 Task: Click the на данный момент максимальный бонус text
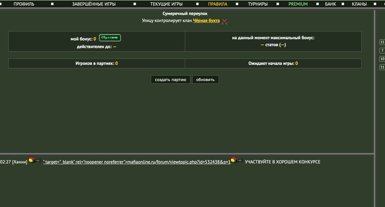273,38
